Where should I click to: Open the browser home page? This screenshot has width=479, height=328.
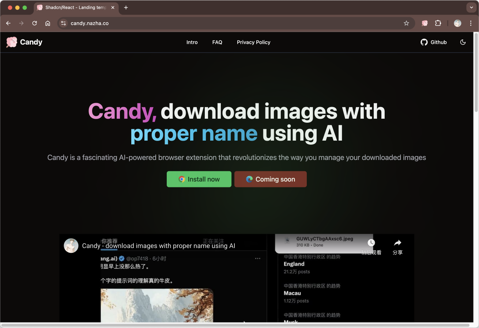(48, 23)
